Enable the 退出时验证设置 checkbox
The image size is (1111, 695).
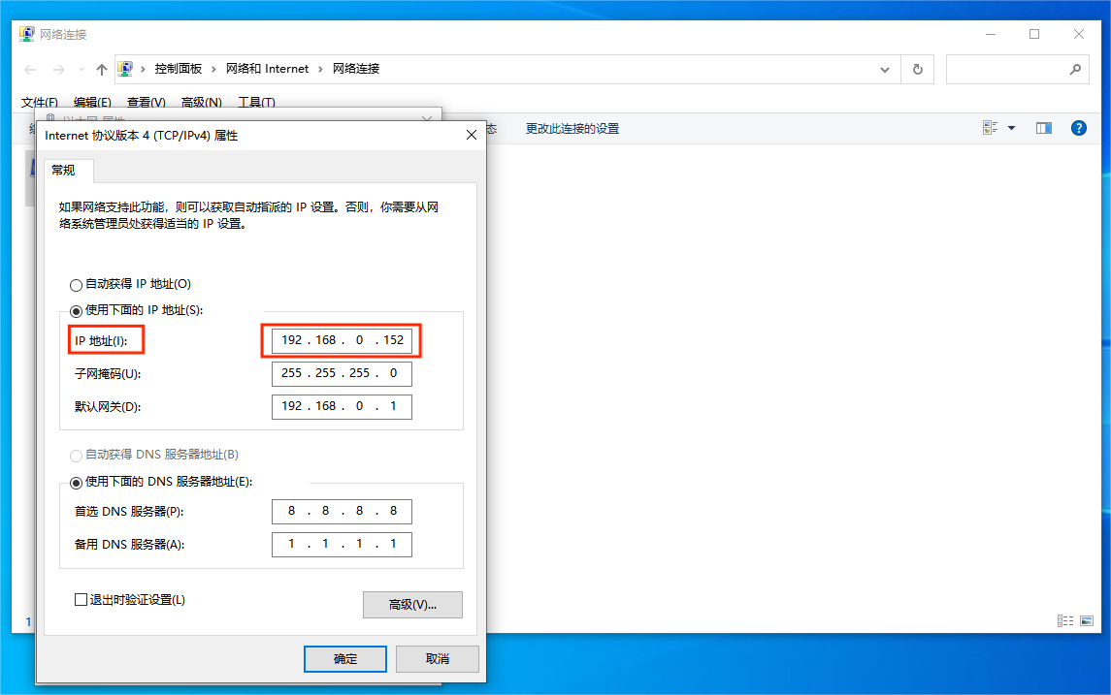pos(81,599)
